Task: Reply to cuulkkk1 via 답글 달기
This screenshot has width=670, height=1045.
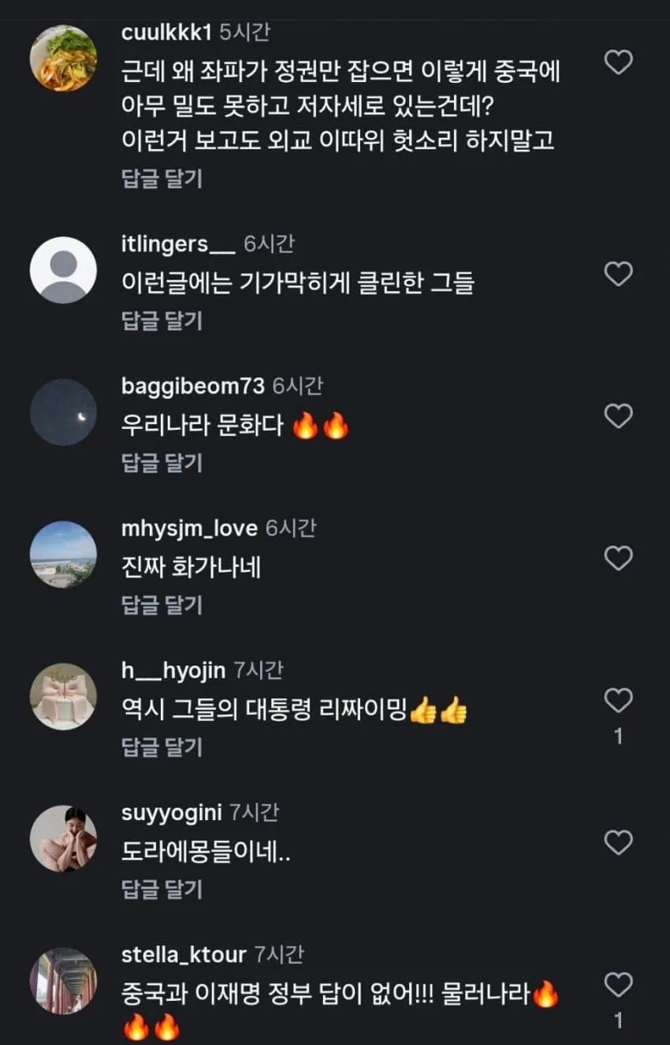Action: coord(162,179)
